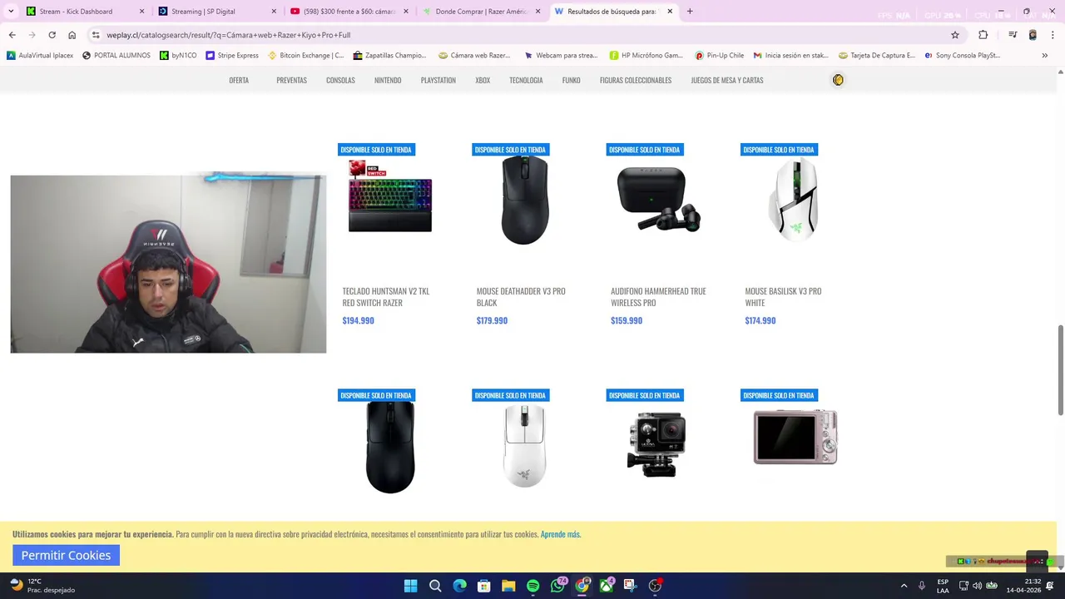1065x599 pixels.
Task: Switch to Donde Comprar Razer tab
Action: tap(481, 12)
